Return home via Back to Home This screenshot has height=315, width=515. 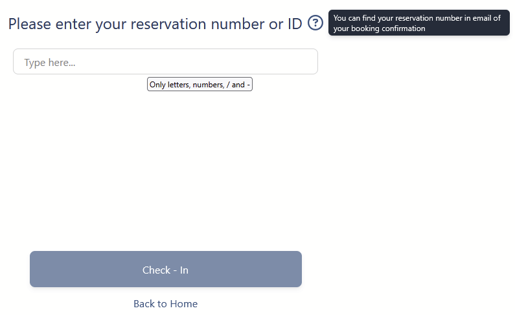click(x=165, y=303)
